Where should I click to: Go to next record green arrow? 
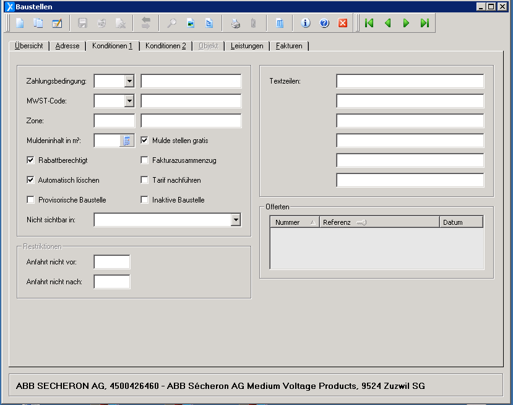pyautogui.click(x=407, y=24)
